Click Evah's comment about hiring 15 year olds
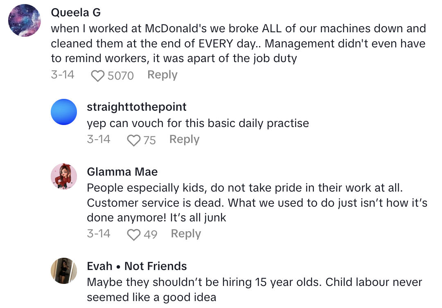Image resolution: width=442 pixels, height=308 pixels. click(x=254, y=290)
